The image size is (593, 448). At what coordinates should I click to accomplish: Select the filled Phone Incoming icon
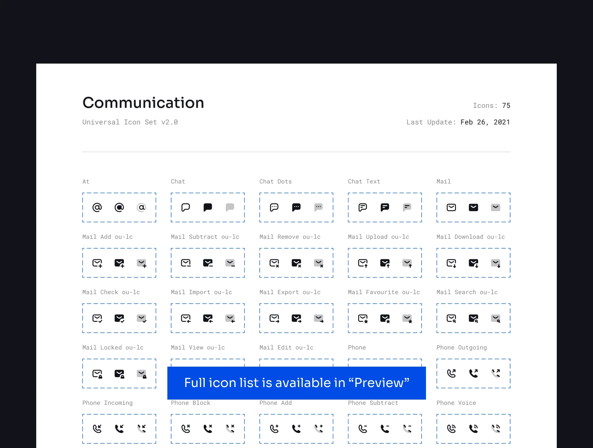(x=119, y=429)
